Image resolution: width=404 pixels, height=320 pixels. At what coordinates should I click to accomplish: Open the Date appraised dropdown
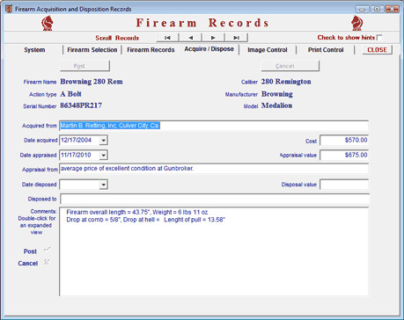103,155
